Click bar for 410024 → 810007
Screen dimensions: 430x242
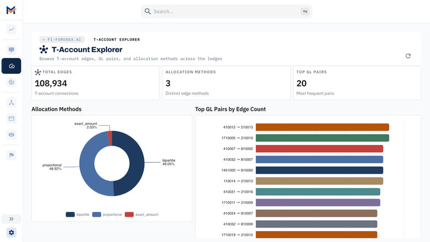[x=316, y=213]
